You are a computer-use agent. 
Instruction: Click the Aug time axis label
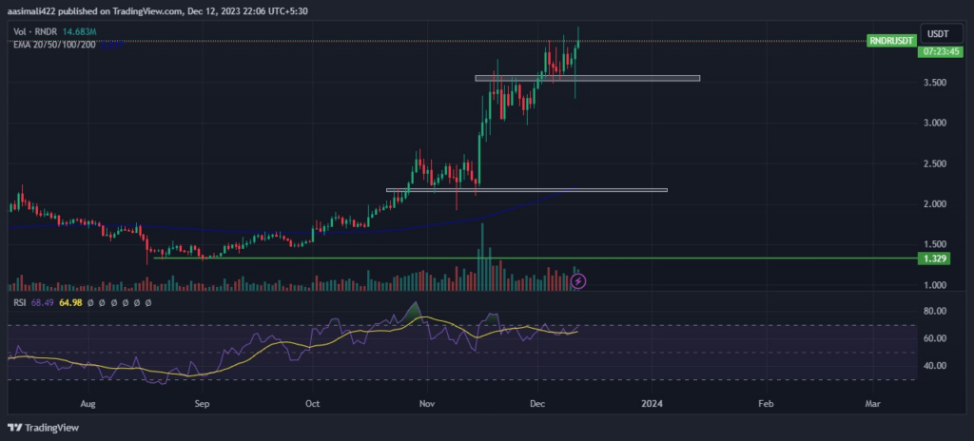88,404
